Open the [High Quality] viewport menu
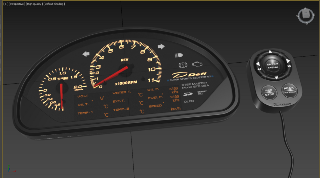The image size is (320, 178). point(34,4)
